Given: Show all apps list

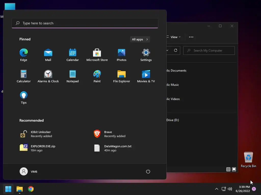Looking at the screenshot, I should pyautogui.click(x=140, y=39).
